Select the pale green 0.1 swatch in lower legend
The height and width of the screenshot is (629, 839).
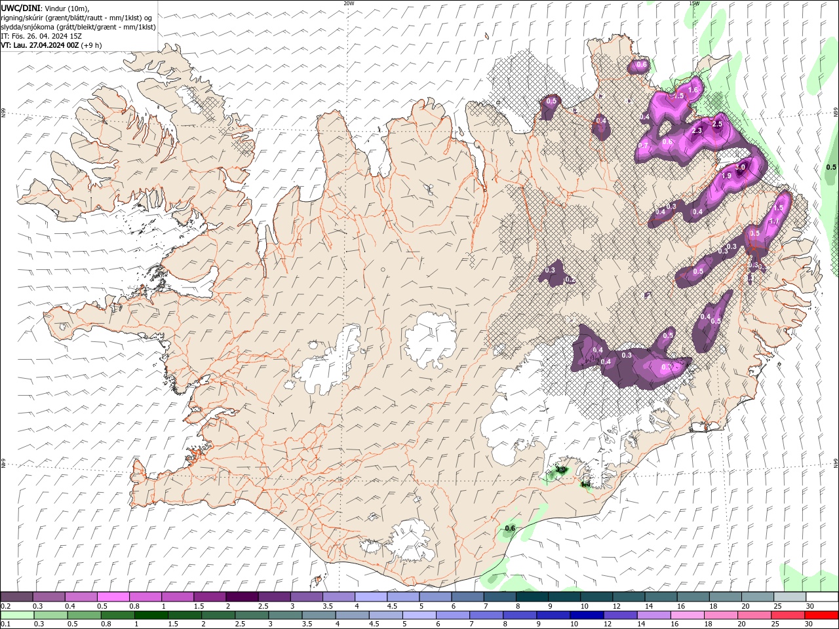[17, 615]
